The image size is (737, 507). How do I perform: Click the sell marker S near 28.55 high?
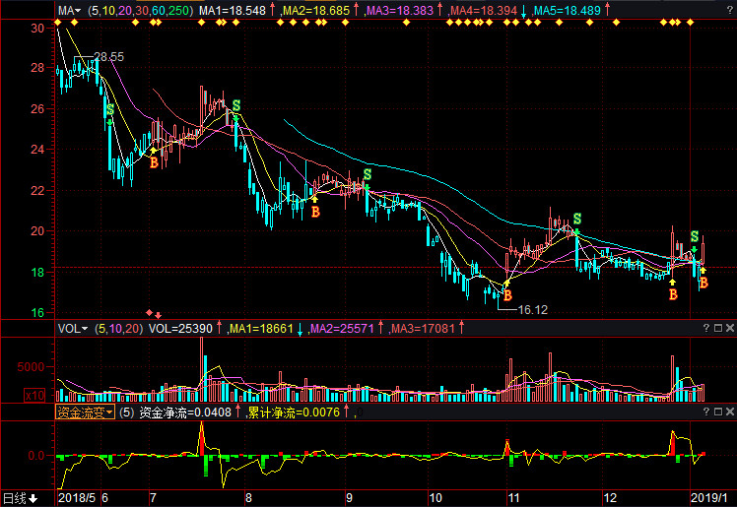[109, 109]
